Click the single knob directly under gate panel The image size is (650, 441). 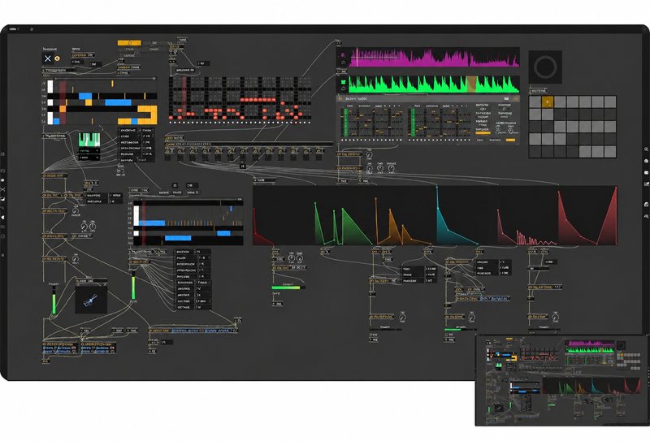(x=369, y=155)
